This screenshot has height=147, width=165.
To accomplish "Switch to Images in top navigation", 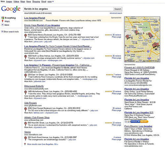I will pos(9,2).
